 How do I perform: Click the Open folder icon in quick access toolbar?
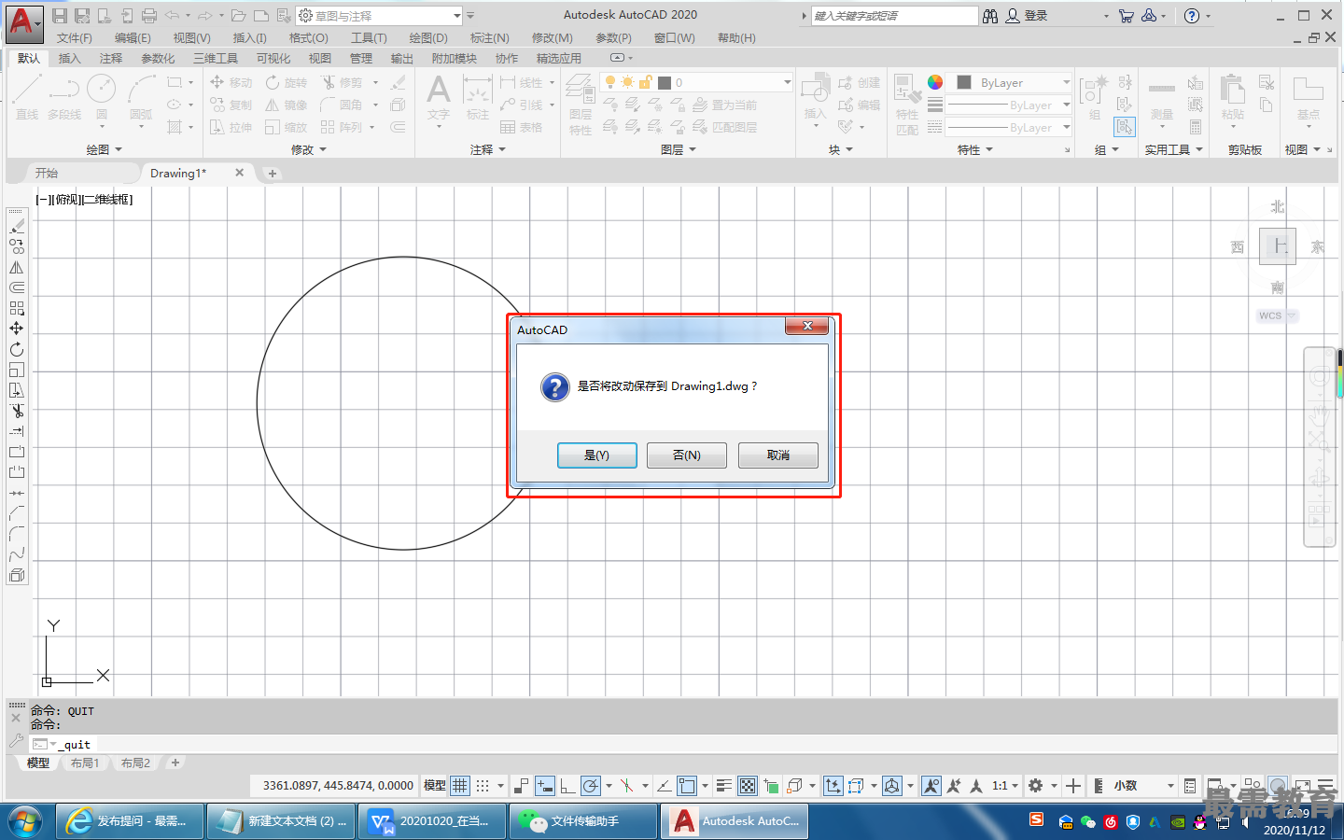238,16
